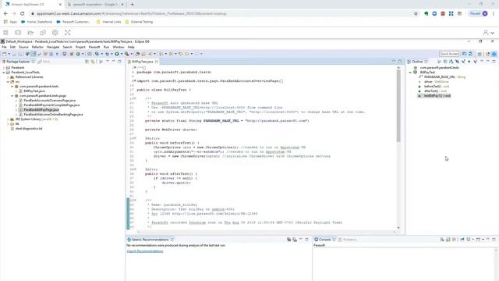Enter AppStream fullscreen mode icon

[x=68, y=33]
